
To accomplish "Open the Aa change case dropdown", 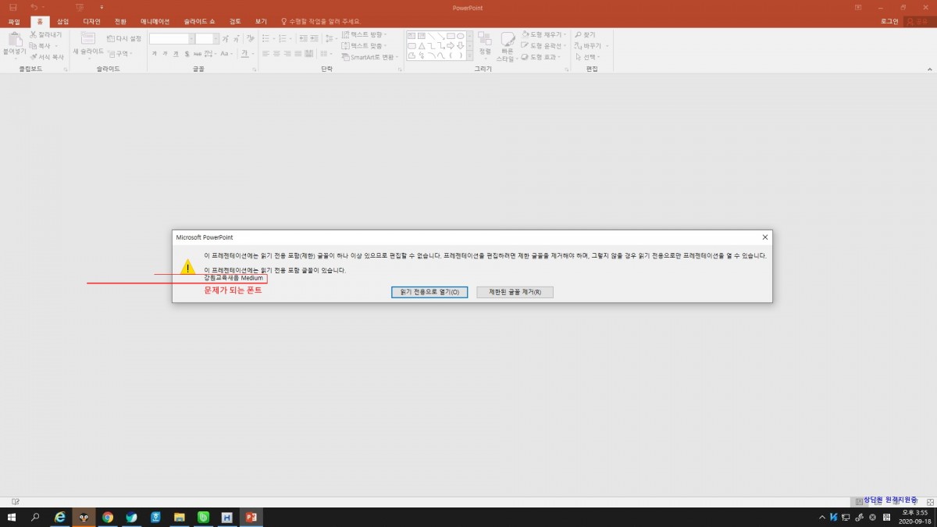I will pyautogui.click(x=226, y=54).
